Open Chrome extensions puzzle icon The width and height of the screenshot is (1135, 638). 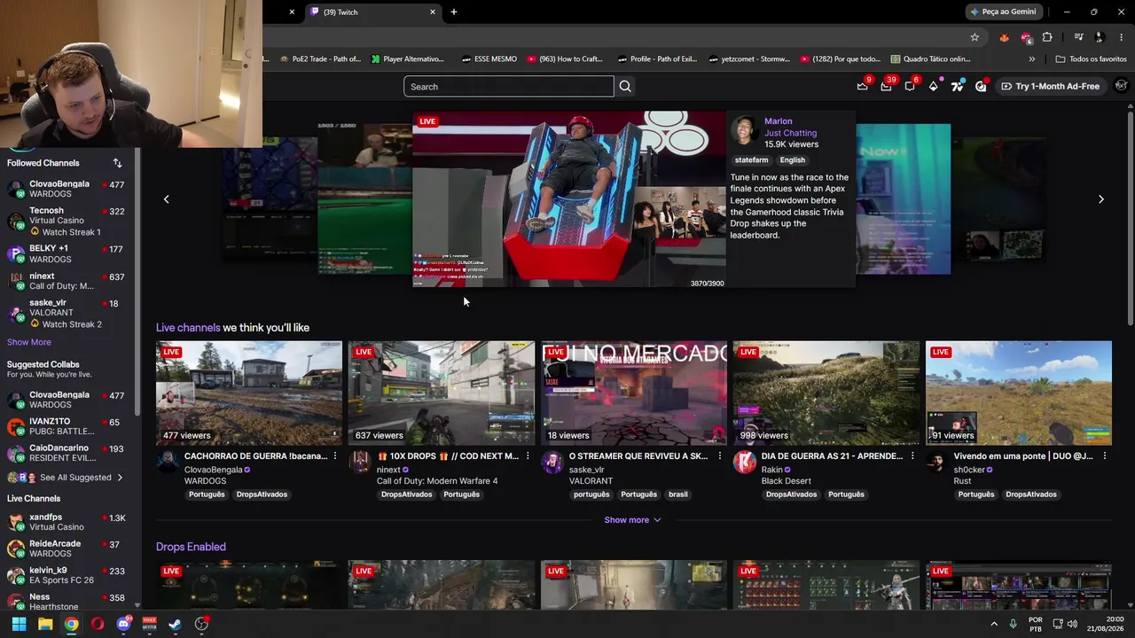[1047, 37]
